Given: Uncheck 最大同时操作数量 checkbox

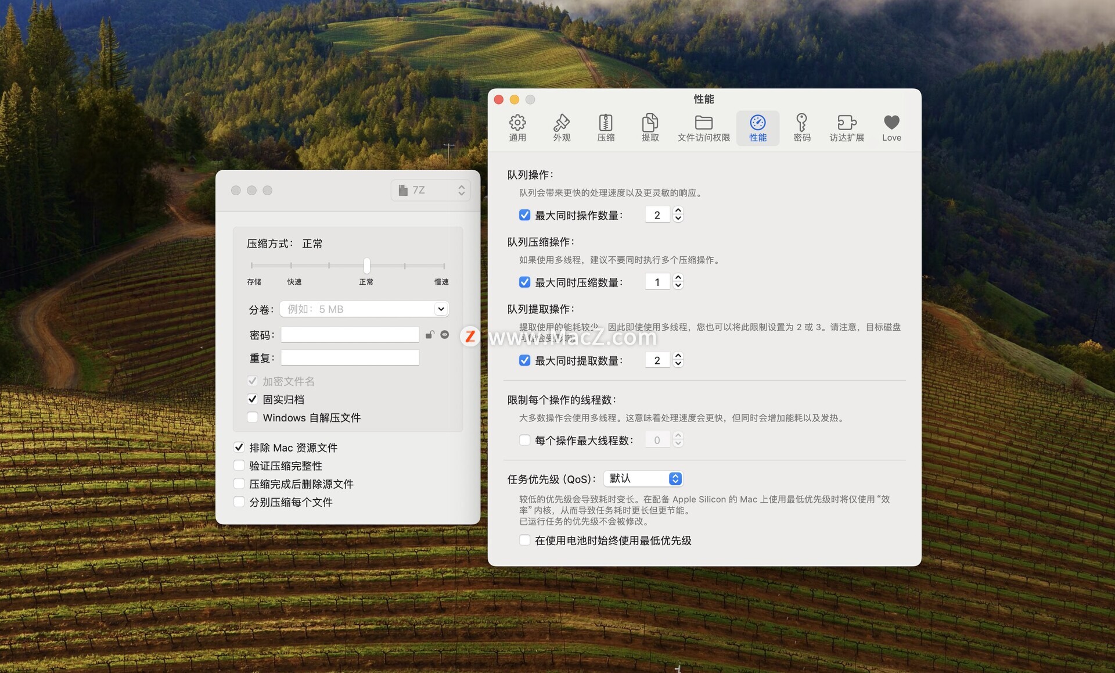Looking at the screenshot, I should point(524,215).
